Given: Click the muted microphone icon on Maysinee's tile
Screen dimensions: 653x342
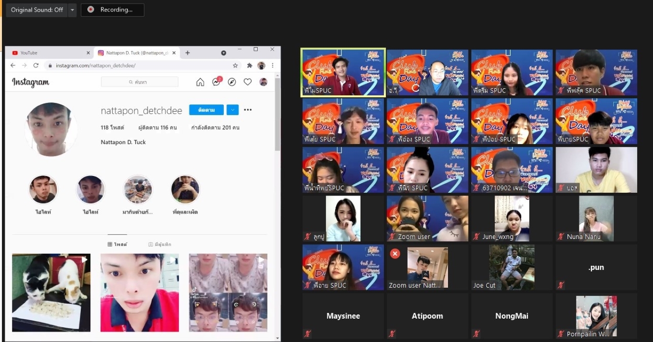Looking at the screenshot, I should point(307,334).
